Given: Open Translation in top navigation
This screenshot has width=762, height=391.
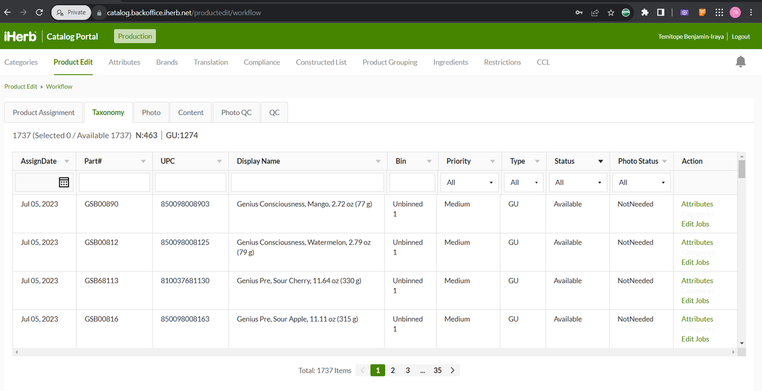Looking at the screenshot, I should (211, 63).
